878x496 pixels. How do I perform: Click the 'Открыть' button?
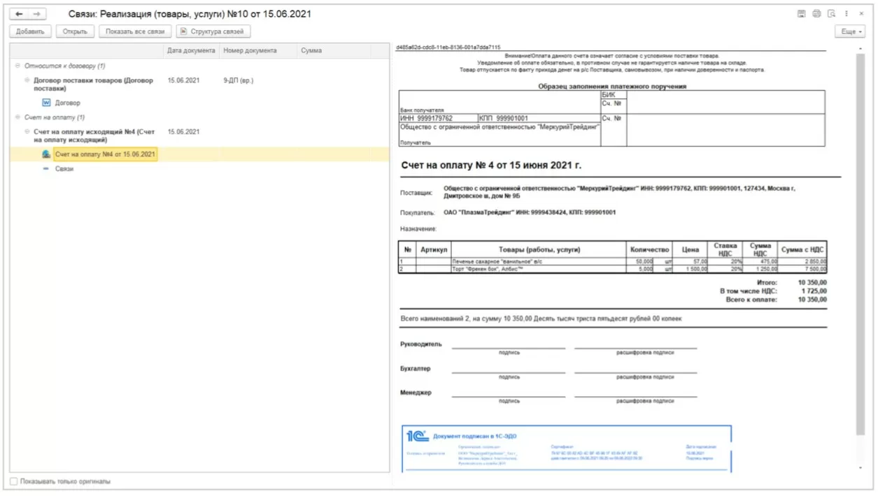(75, 31)
